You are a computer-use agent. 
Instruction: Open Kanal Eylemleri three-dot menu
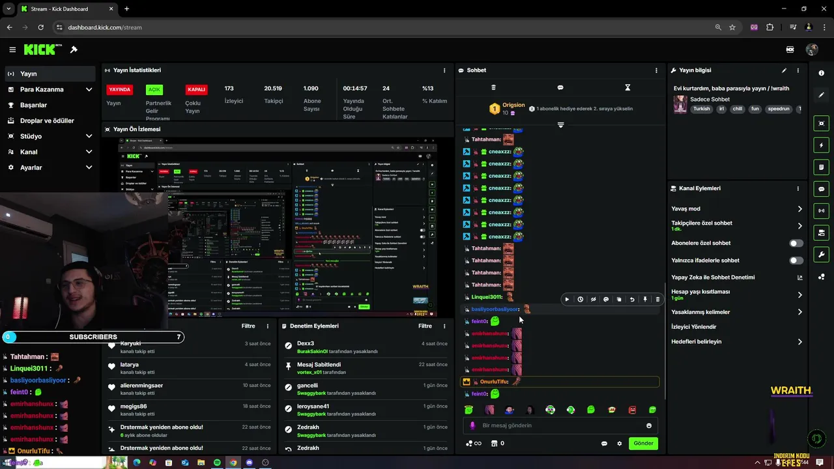(798, 188)
